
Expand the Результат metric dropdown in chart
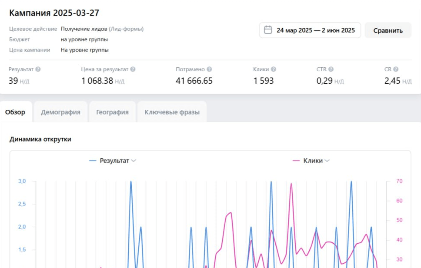click(134, 161)
